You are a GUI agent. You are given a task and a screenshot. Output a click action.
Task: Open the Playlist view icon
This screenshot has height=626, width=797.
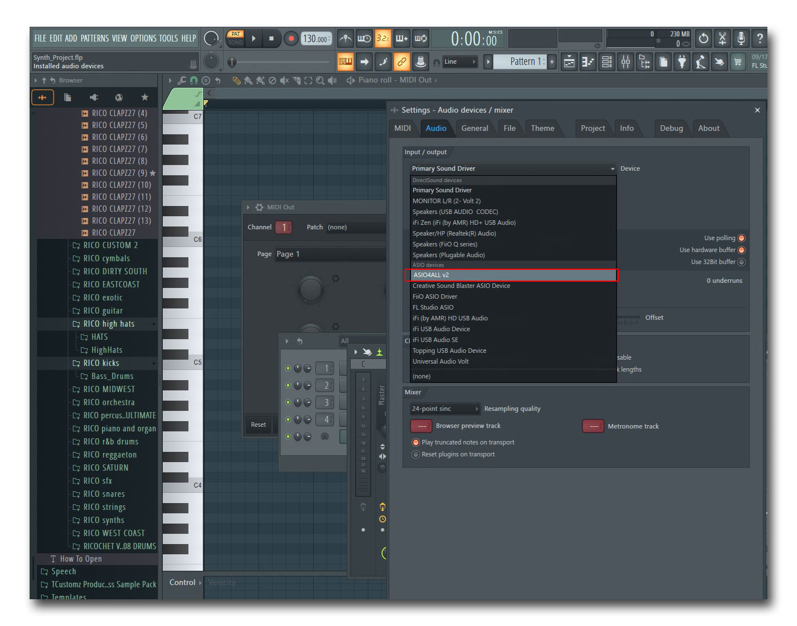(x=569, y=62)
